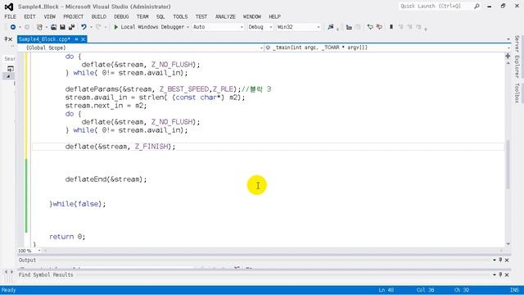Close the Find Symbol Results panel
This screenshot has height=295, width=524.
coord(507,275)
